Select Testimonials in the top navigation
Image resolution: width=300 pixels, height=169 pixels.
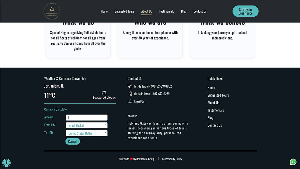(x=166, y=12)
